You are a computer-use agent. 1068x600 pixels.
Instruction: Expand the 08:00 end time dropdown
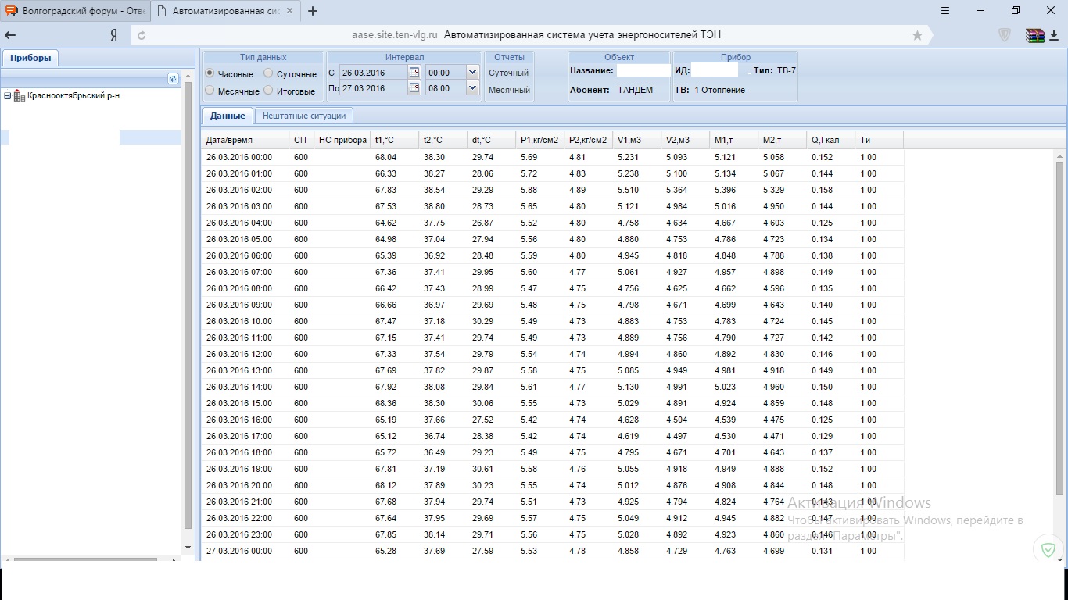pos(471,88)
